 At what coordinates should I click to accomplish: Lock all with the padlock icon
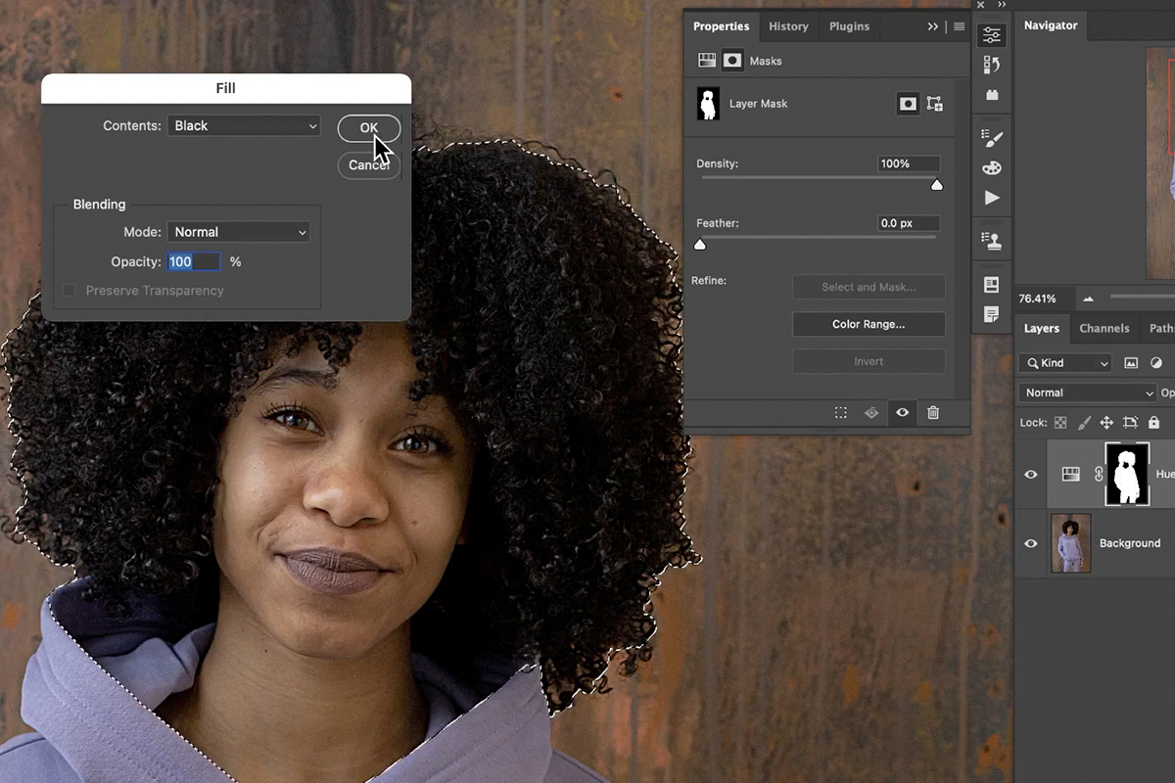click(x=1153, y=423)
